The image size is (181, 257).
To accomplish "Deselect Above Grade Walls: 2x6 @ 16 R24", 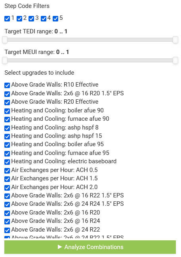I will click(x=7, y=222).
